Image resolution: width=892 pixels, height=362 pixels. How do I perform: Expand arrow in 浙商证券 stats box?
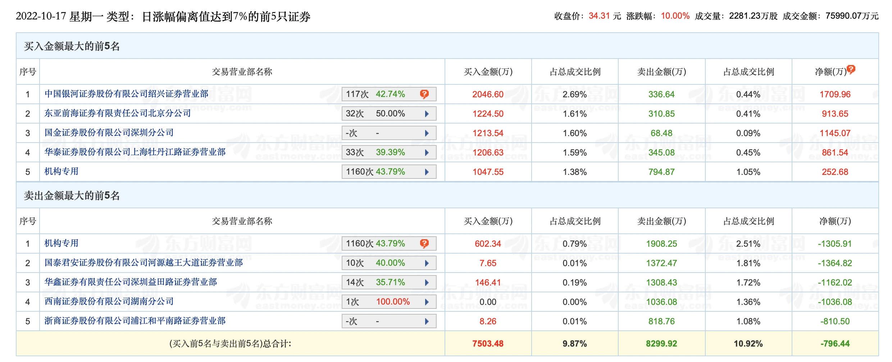click(427, 321)
